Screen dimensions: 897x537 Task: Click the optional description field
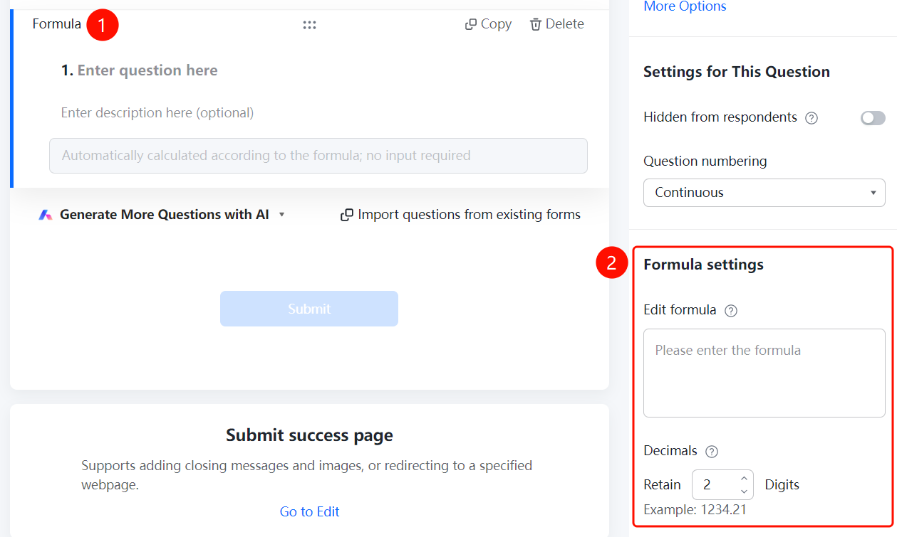[x=157, y=112]
